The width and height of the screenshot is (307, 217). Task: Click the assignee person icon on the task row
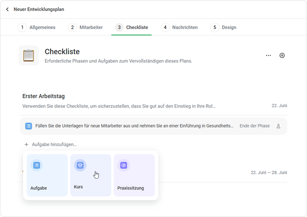click(278, 126)
